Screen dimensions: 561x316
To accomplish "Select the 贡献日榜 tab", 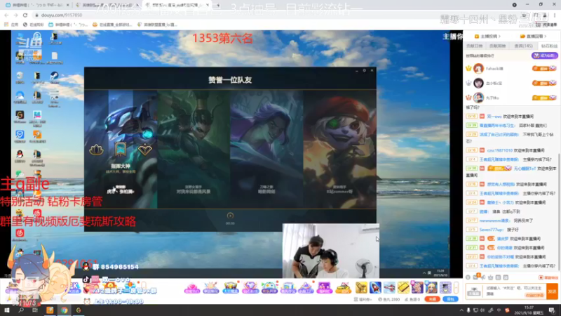I will (475, 46).
